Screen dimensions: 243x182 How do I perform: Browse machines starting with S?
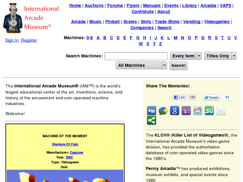(216, 38)
